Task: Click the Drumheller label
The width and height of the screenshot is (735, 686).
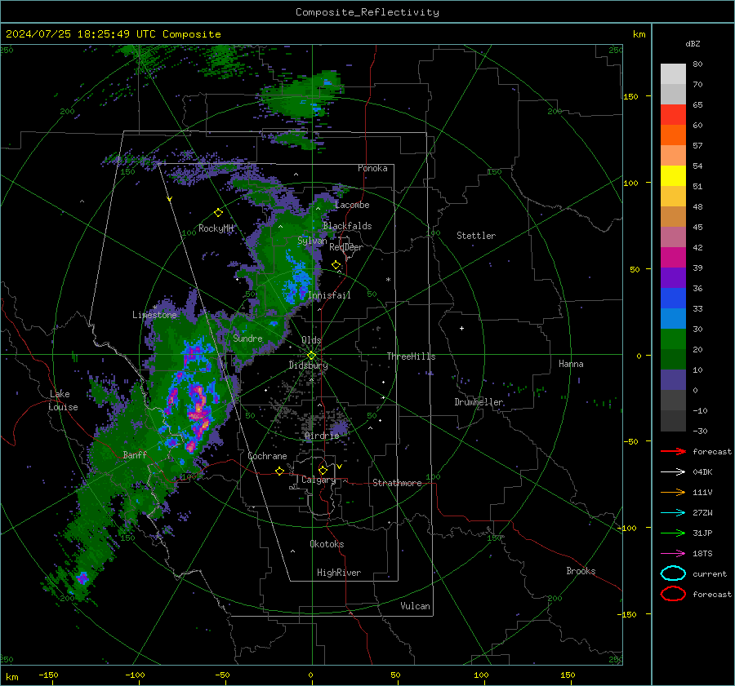Action: [479, 402]
